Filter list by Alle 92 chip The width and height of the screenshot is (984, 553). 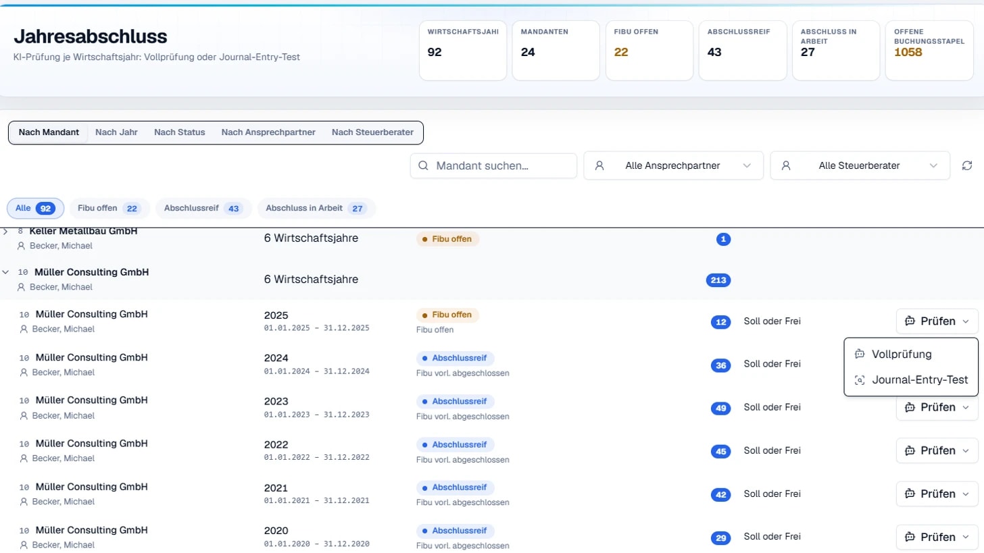(x=35, y=208)
